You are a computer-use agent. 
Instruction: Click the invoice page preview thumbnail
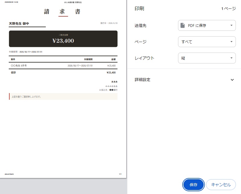point(63,89)
